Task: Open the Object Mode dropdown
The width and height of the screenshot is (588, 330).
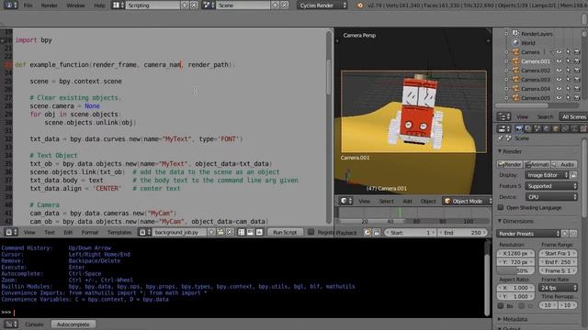Action: click(x=468, y=201)
